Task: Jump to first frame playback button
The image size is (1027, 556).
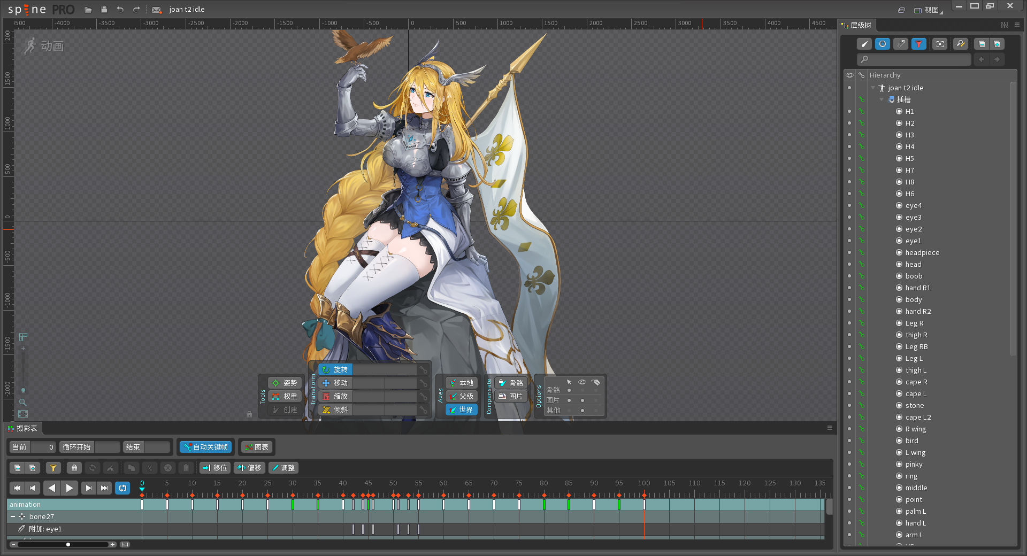Action: point(17,488)
